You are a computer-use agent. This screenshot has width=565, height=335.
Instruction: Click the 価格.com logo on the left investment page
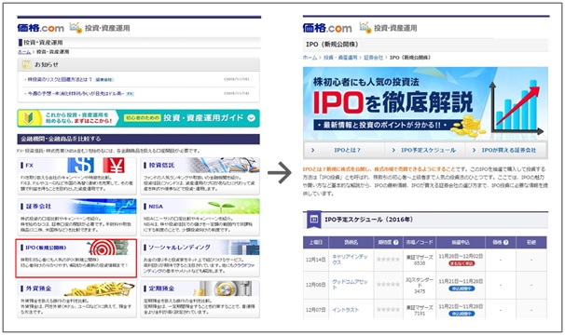(40, 28)
